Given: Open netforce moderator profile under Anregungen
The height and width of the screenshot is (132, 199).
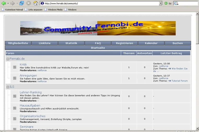Looking at the screenshot, I should [42, 81].
